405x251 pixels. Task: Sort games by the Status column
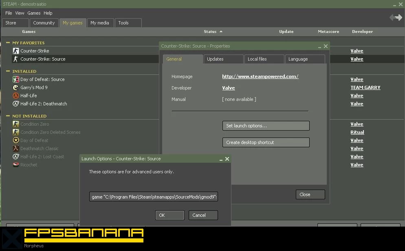click(210, 31)
